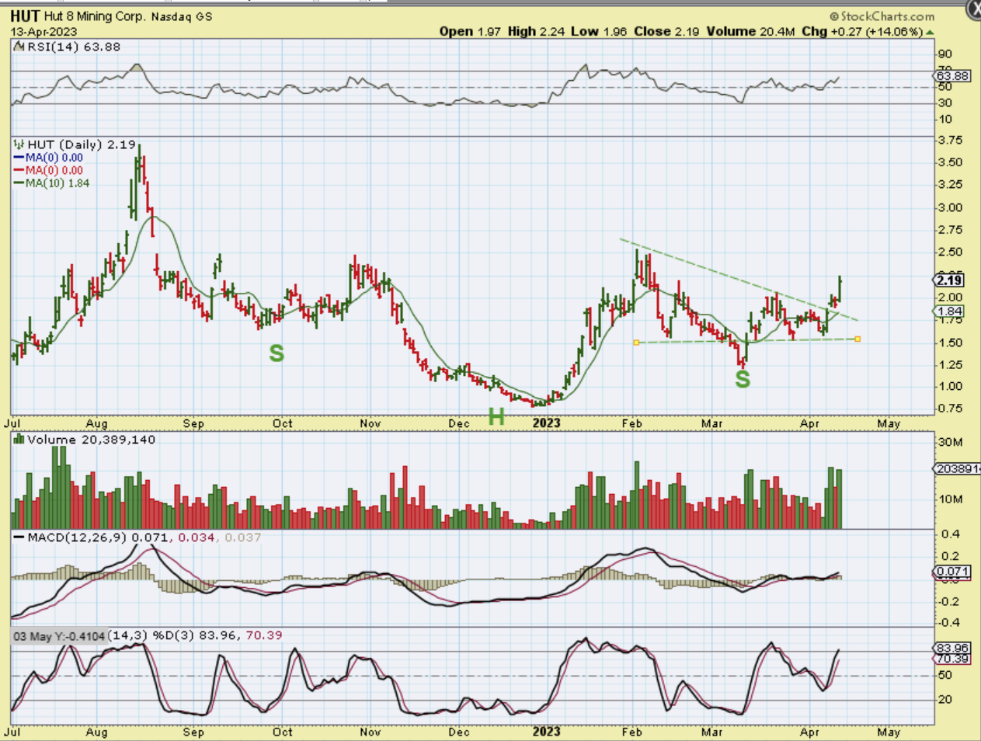Click the 0.071 MACD tag on right axis

coord(952,572)
